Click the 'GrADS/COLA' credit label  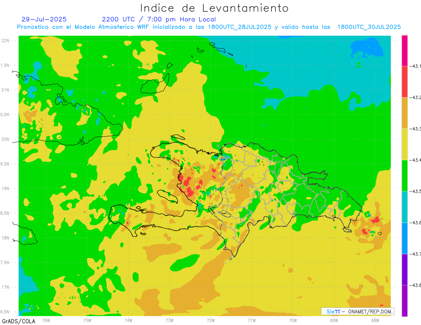point(19,321)
